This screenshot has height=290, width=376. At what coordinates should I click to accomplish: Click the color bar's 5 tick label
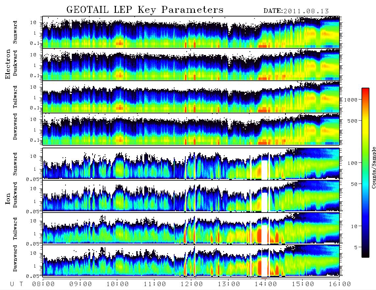click(356, 247)
